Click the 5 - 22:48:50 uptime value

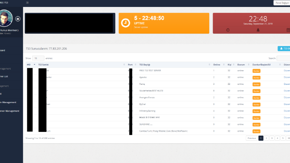tap(149, 18)
